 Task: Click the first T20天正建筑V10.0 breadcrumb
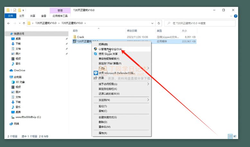click(46, 23)
